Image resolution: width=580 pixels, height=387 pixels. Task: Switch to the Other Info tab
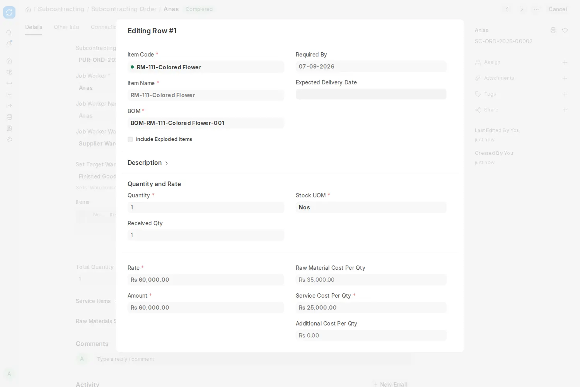click(67, 27)
